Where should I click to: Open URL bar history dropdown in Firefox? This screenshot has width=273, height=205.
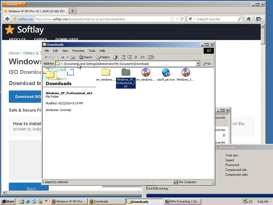coord(177,19)
